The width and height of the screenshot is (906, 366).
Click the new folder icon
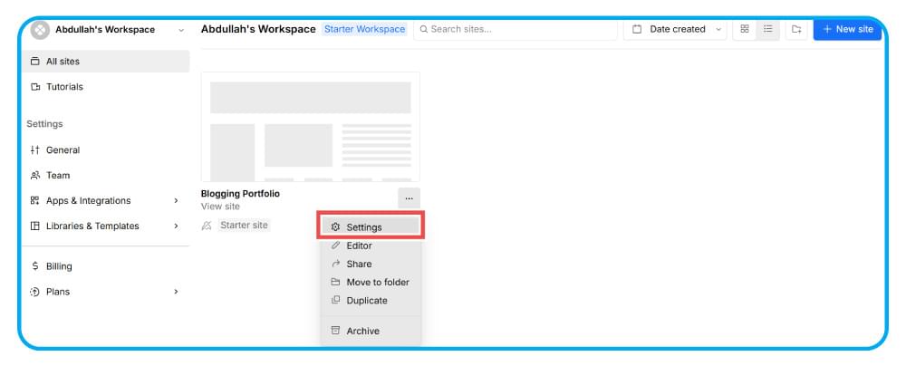tap(796, 29)
